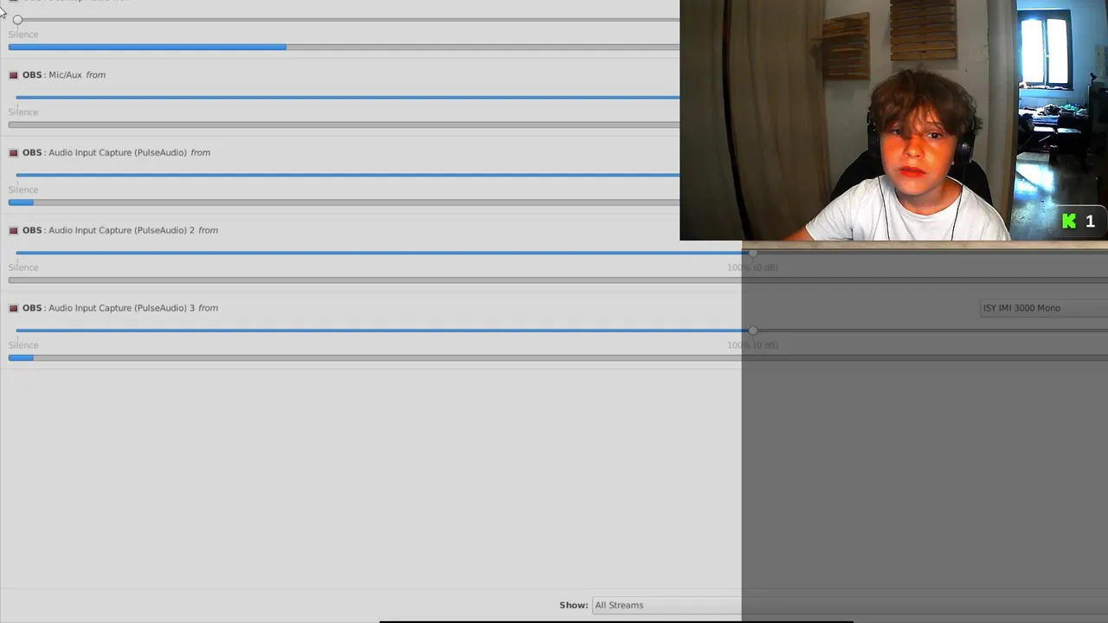Click the 'Audio Input Capture (PulseAudio) from' label
Screen dimensions: 1108x623
coord(130,153)
